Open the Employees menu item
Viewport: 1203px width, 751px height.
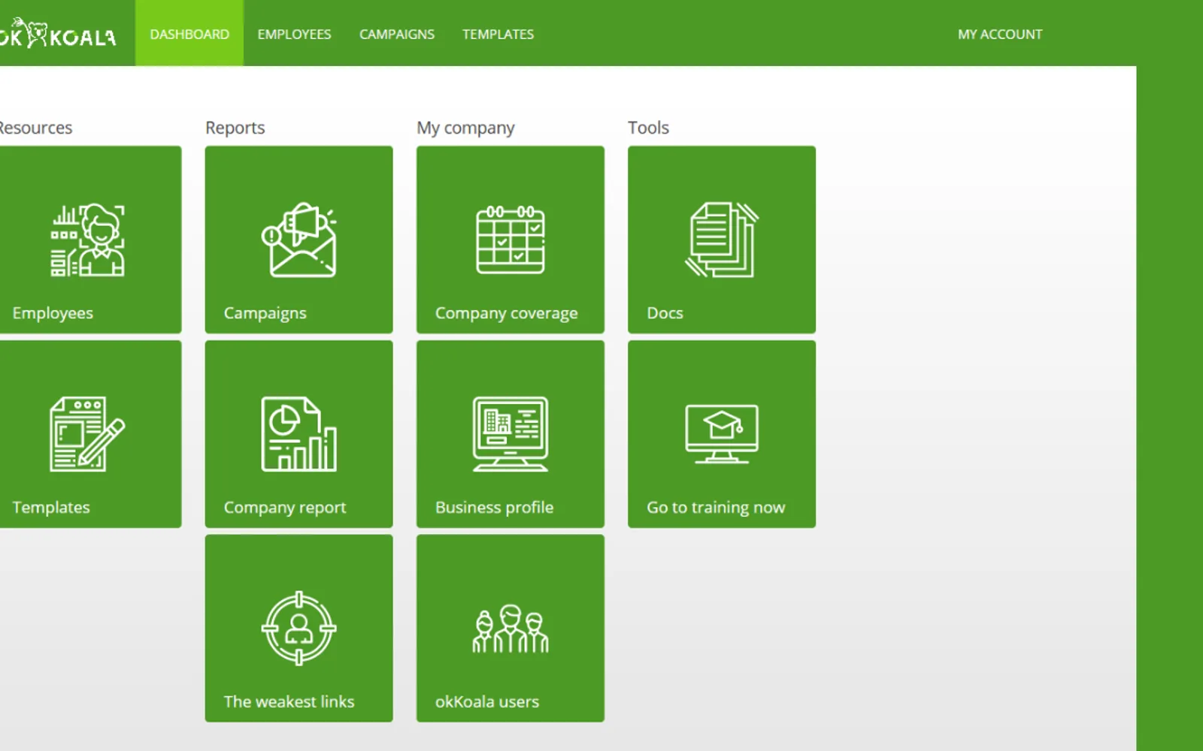click(294, 35)
